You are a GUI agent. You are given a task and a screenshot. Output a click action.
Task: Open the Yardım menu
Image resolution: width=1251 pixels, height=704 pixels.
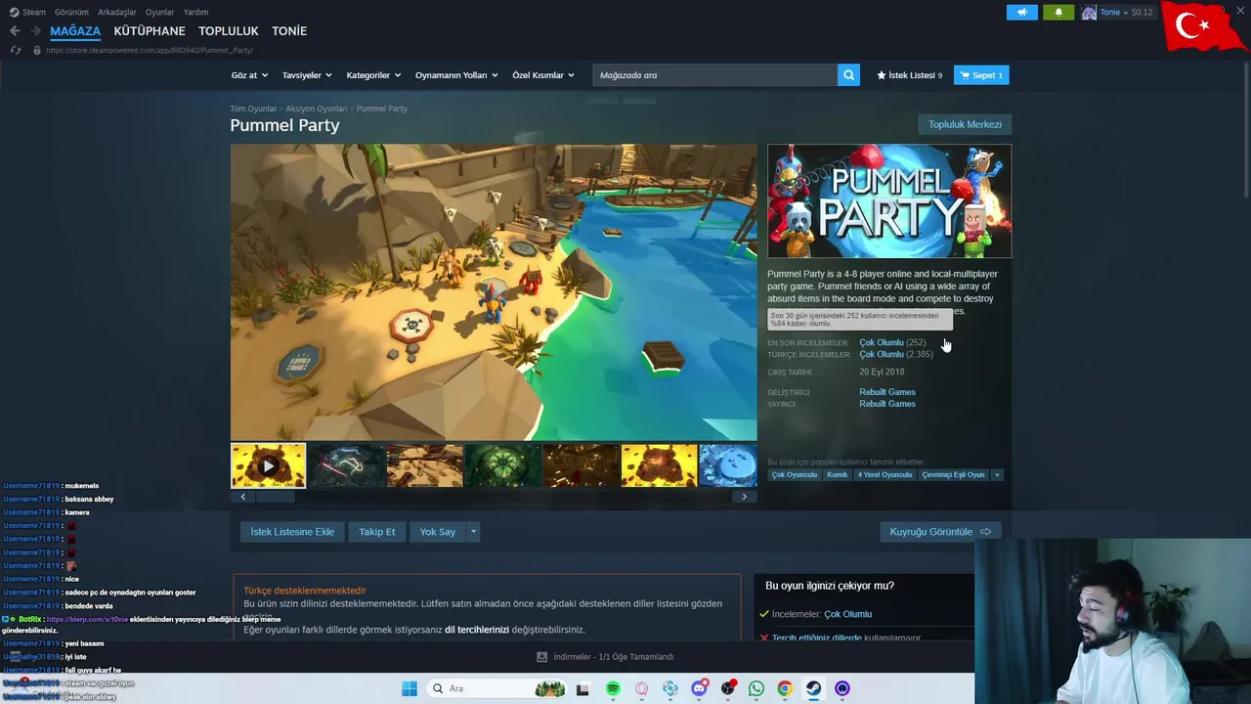[x=195, y=12]
